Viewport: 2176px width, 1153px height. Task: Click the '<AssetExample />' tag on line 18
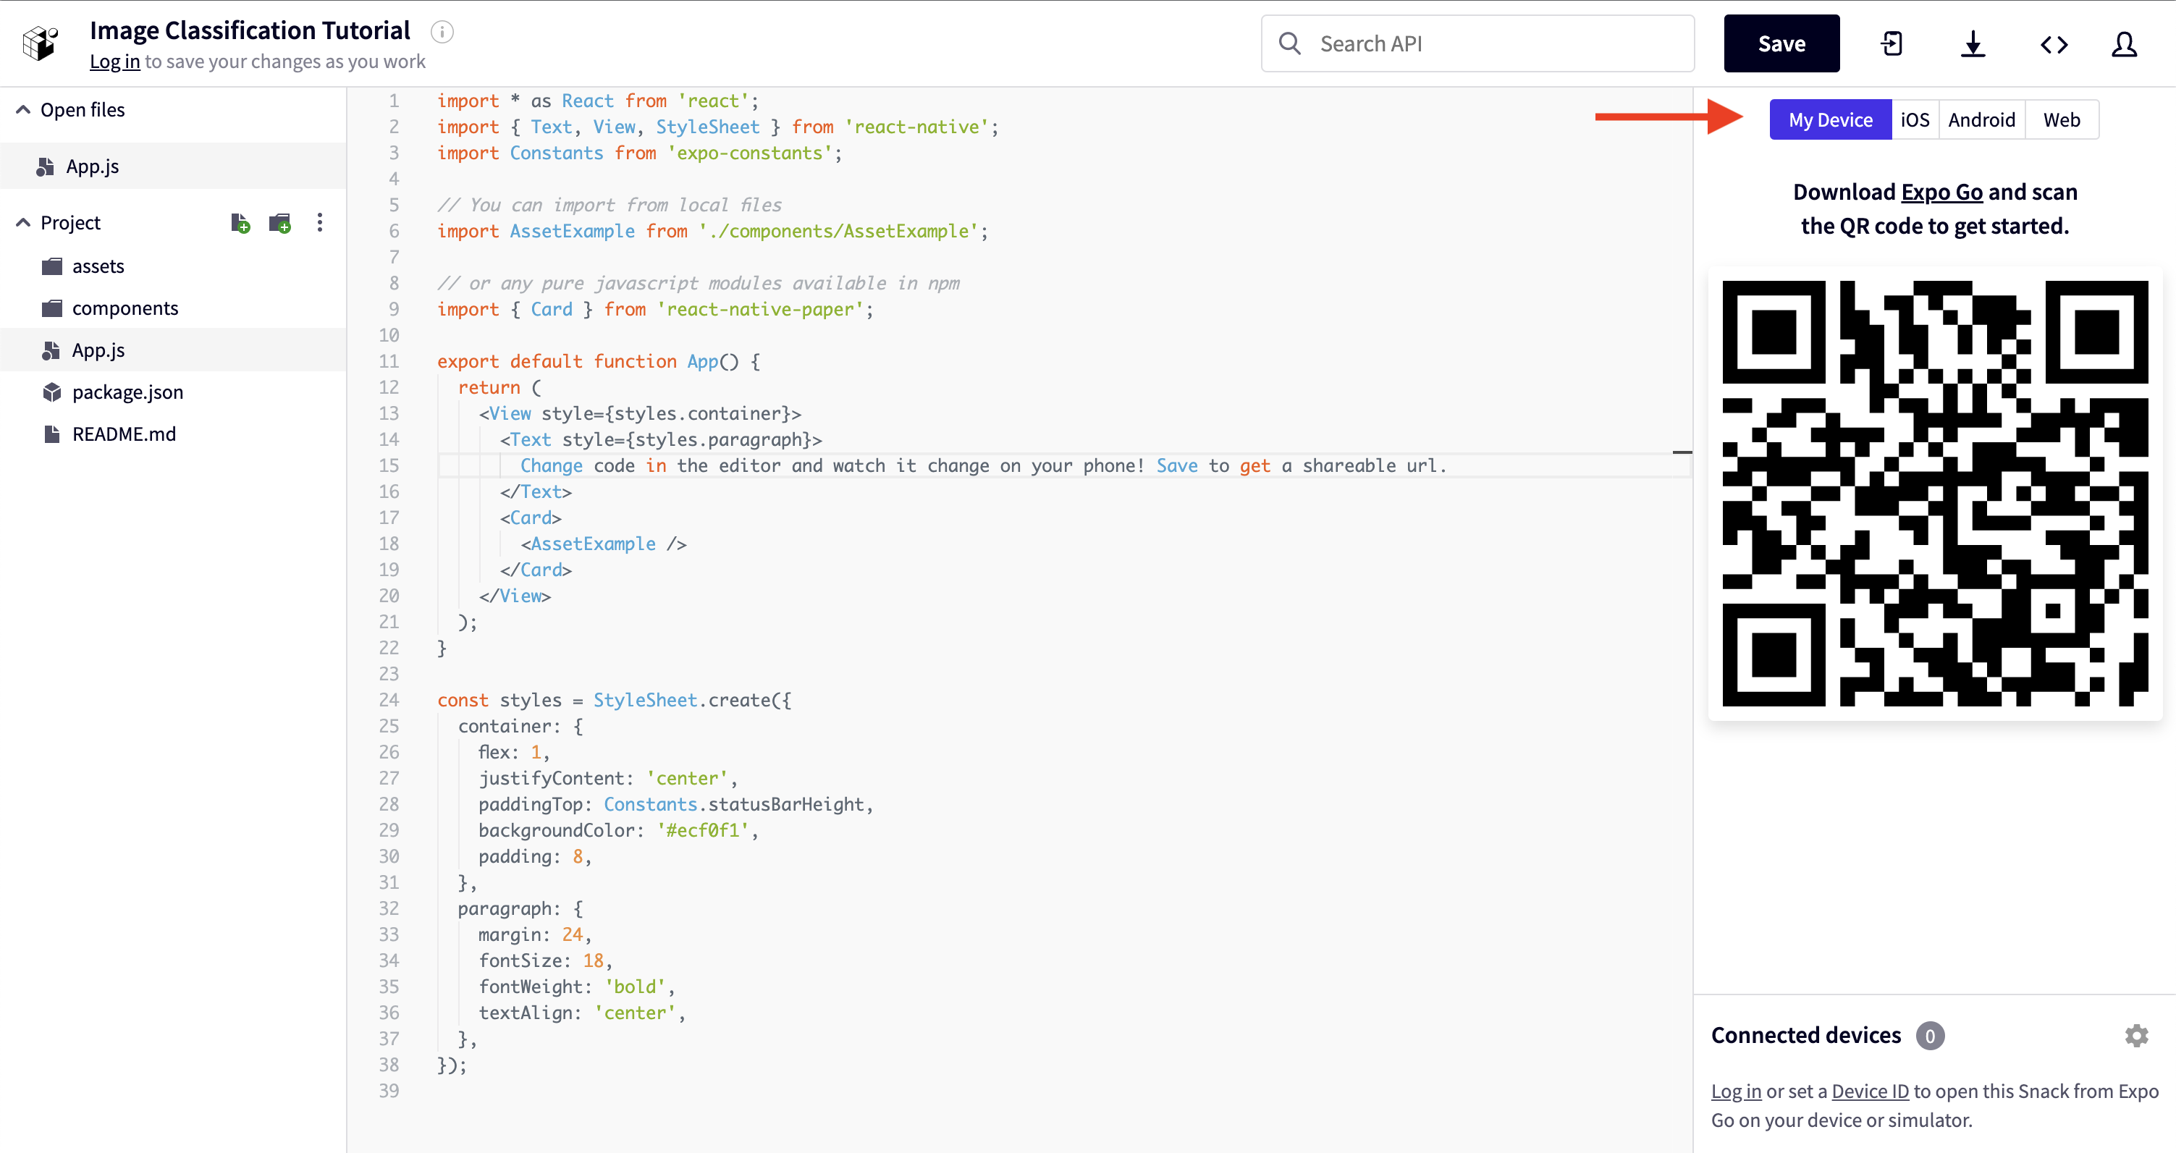pos(603,544)
